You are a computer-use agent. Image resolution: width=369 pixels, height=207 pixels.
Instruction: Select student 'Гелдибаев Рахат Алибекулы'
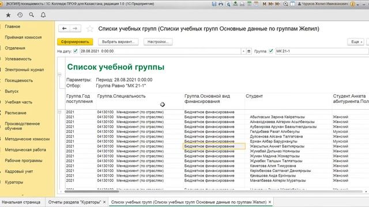[x=275, y=132]
